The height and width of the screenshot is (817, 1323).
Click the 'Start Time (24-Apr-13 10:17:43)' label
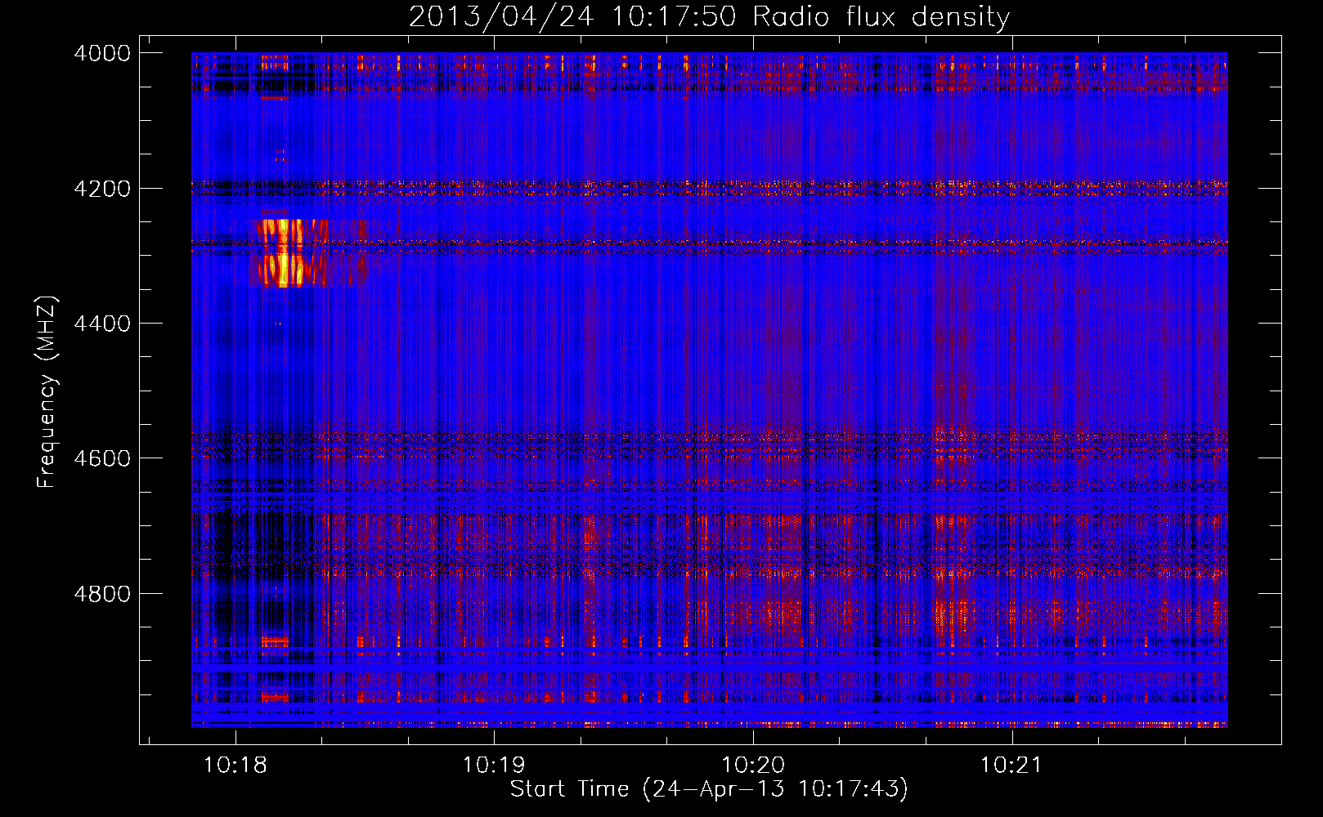click(709, 789)
